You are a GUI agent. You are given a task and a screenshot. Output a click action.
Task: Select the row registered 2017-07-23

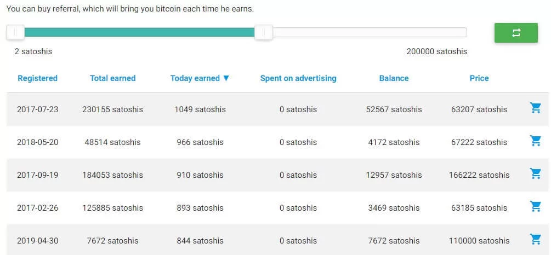click(277, 109)
